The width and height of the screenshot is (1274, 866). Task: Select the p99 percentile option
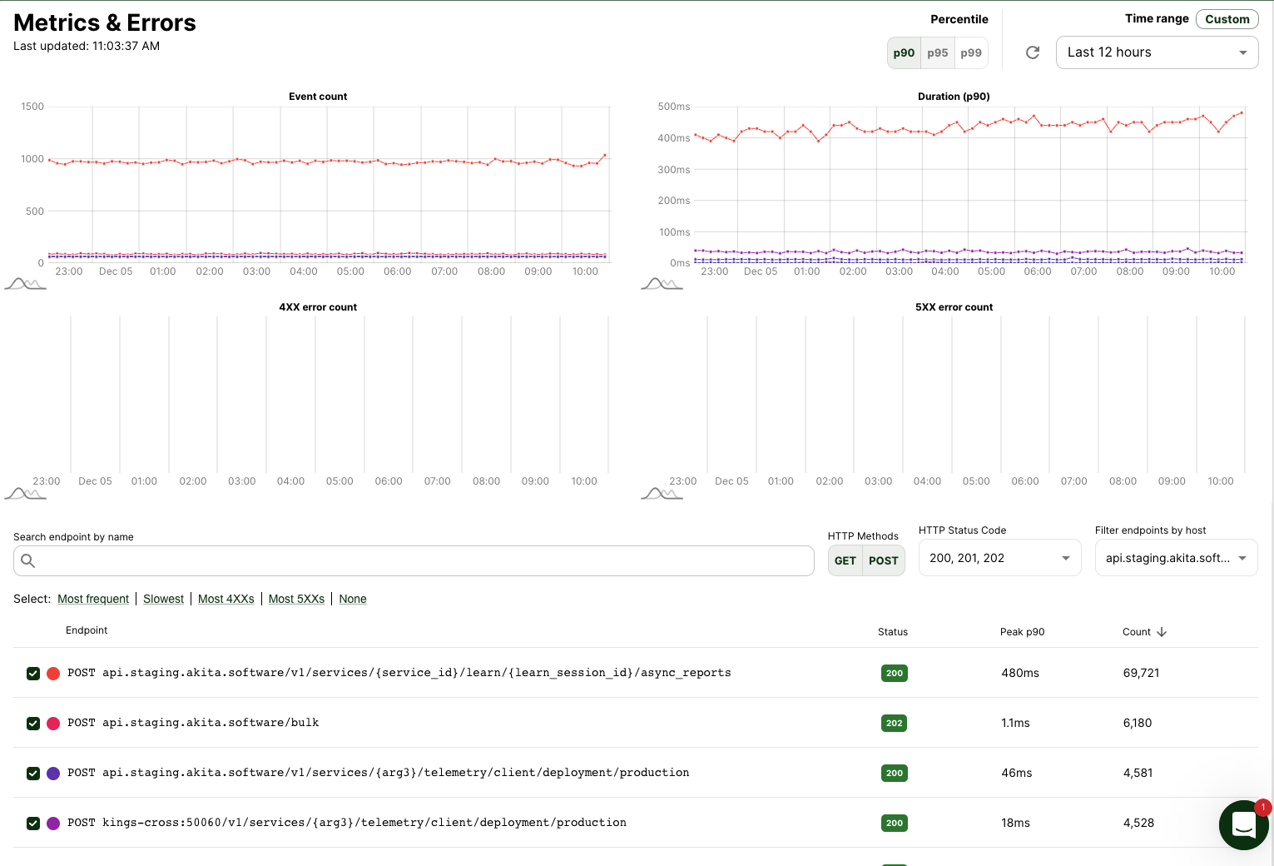(970, 53)
